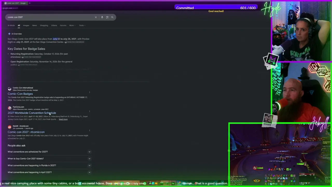Switch to Images tab
This screenshot has height=187, width=332.
26,25
